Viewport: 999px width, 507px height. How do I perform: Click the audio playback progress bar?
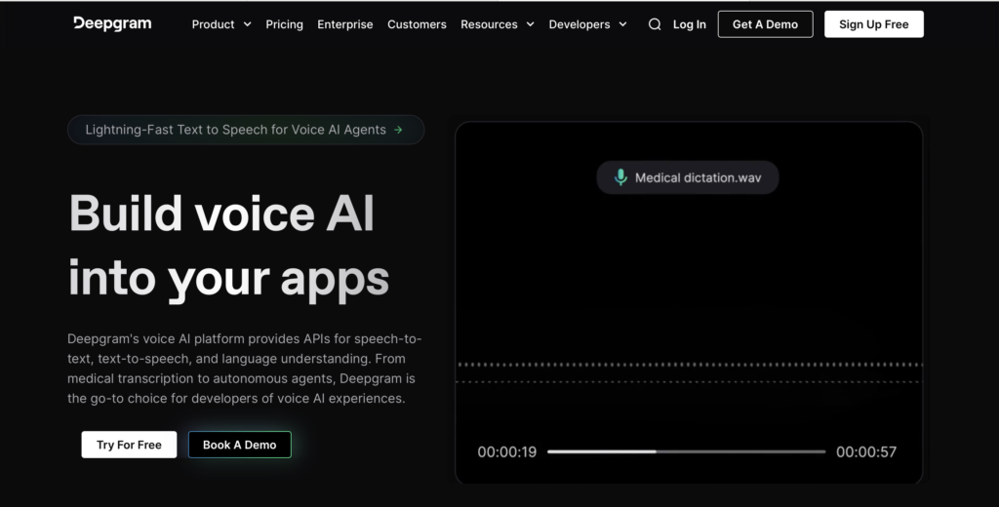pyautogui.click(x=686, y=451)
